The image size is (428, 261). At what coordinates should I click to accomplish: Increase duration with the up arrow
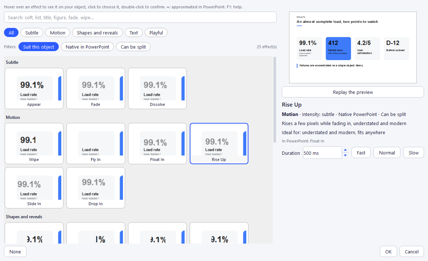pyautogui.click(x=345, y=150)
